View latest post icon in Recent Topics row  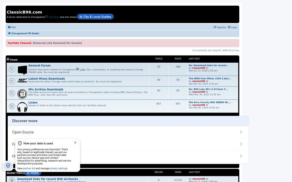207,179
